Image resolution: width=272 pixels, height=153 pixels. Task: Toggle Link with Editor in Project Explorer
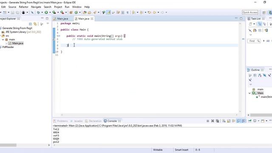(35, 24)
